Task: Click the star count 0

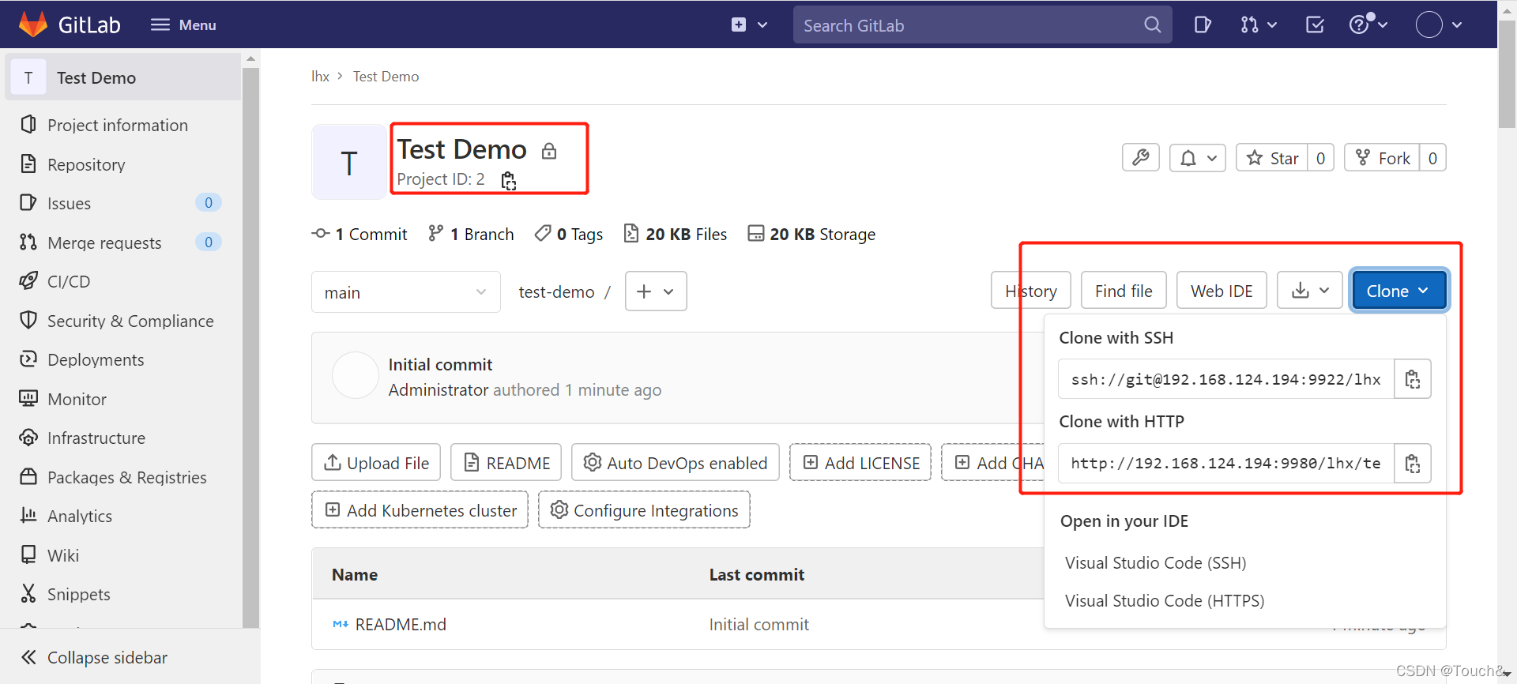Action: (x=1320, y=158)
